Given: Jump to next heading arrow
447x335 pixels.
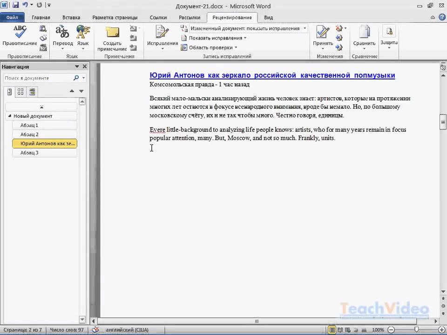Looking at the screenshot, I should (x=81, y=91).
